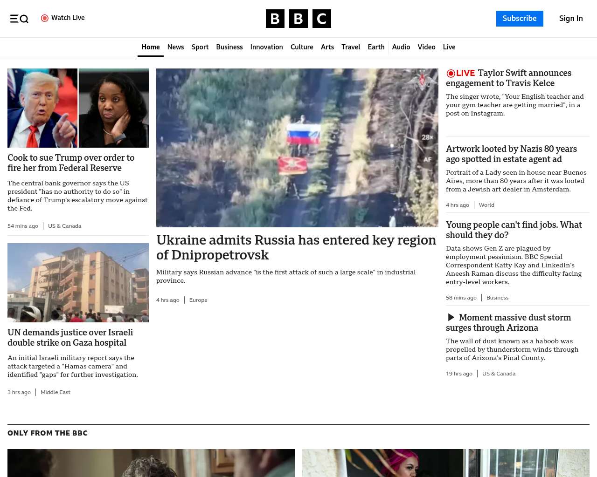Click the Europe tag
The width and height of the screenshot is (597, 477).
coord(198,300)
